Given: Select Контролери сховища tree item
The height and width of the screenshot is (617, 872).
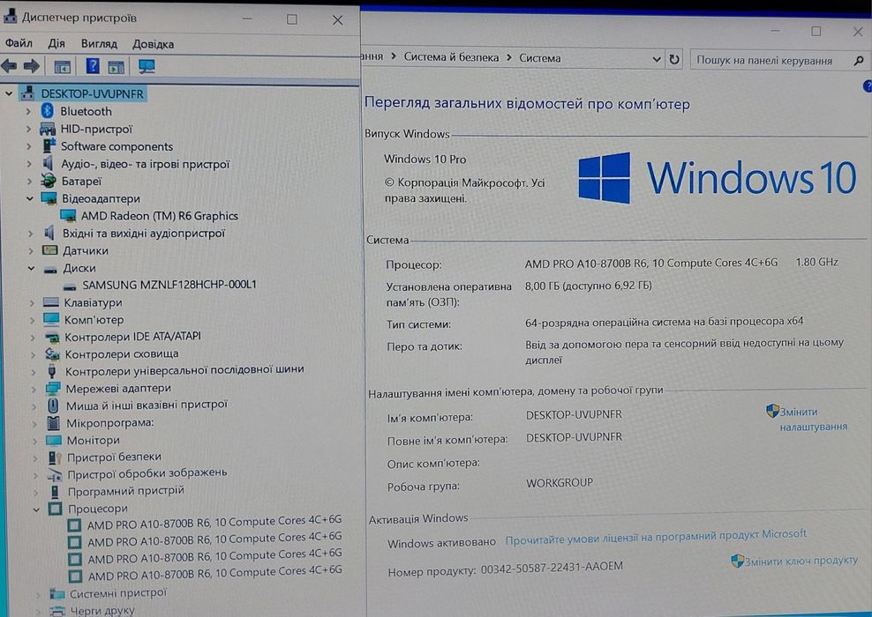Looking at the screenshot, I should [122, 353].
